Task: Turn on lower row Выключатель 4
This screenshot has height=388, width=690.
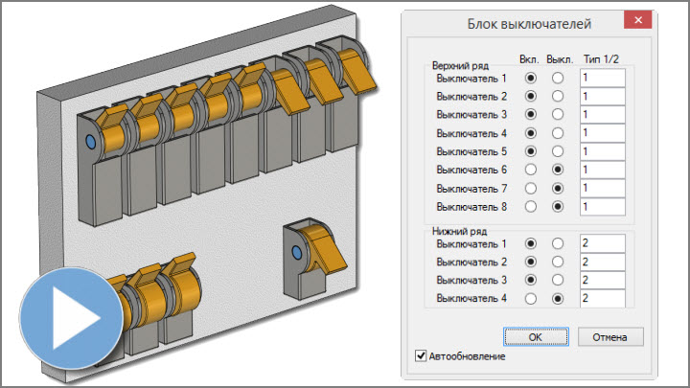Action: (529, 299)
